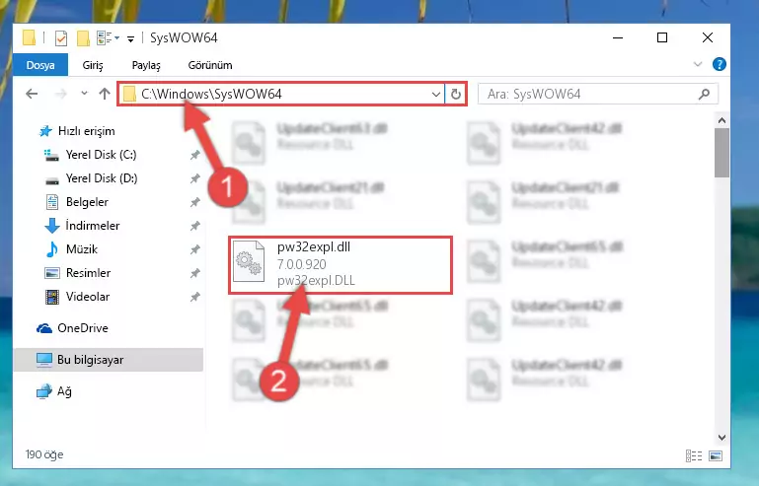Click the pin icon next to Müzik
759x486 pixels.
pos(194,250)
